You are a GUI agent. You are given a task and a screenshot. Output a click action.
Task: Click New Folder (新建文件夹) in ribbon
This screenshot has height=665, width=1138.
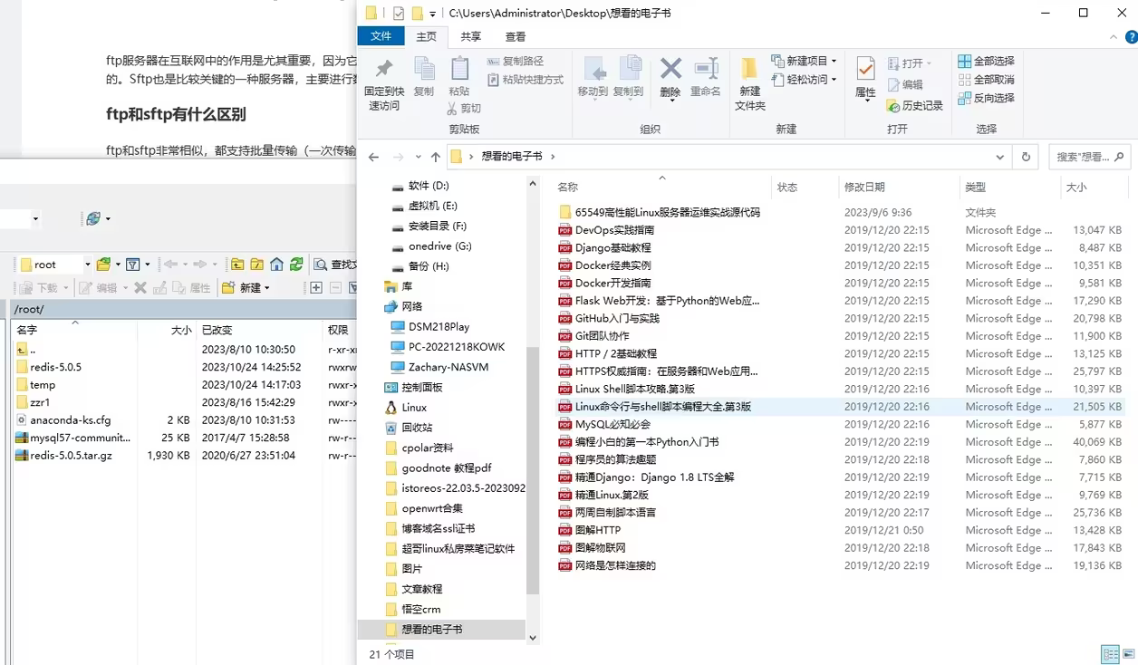[749, 83]
